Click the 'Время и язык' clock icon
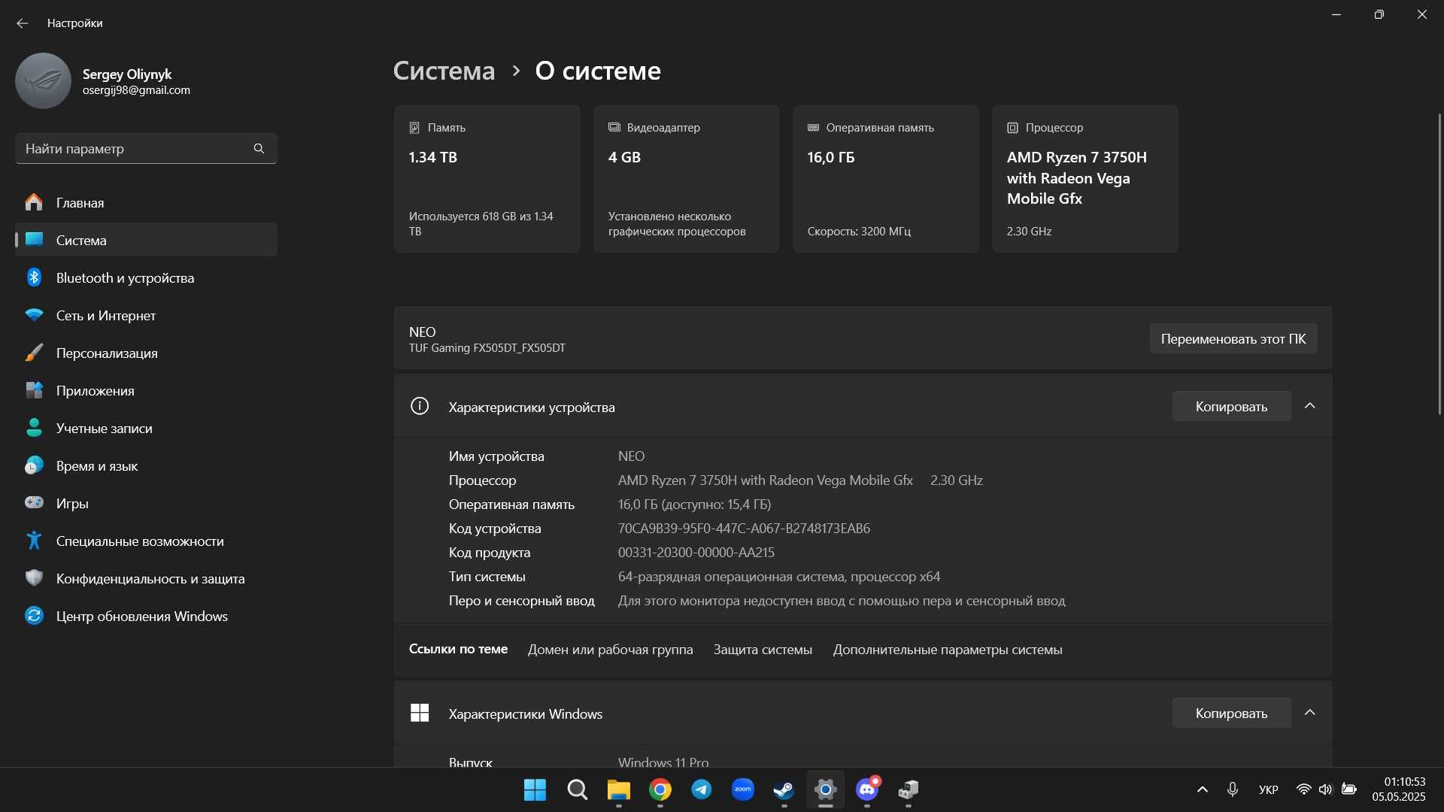 pyautogui.click(x=34, y=465)
